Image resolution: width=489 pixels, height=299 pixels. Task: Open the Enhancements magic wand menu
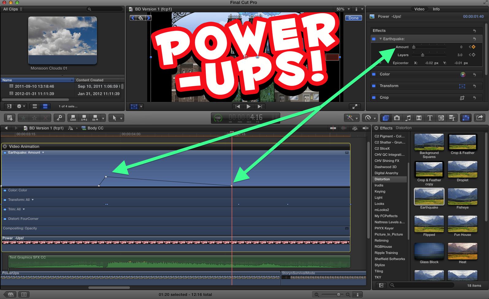(352, 118)
